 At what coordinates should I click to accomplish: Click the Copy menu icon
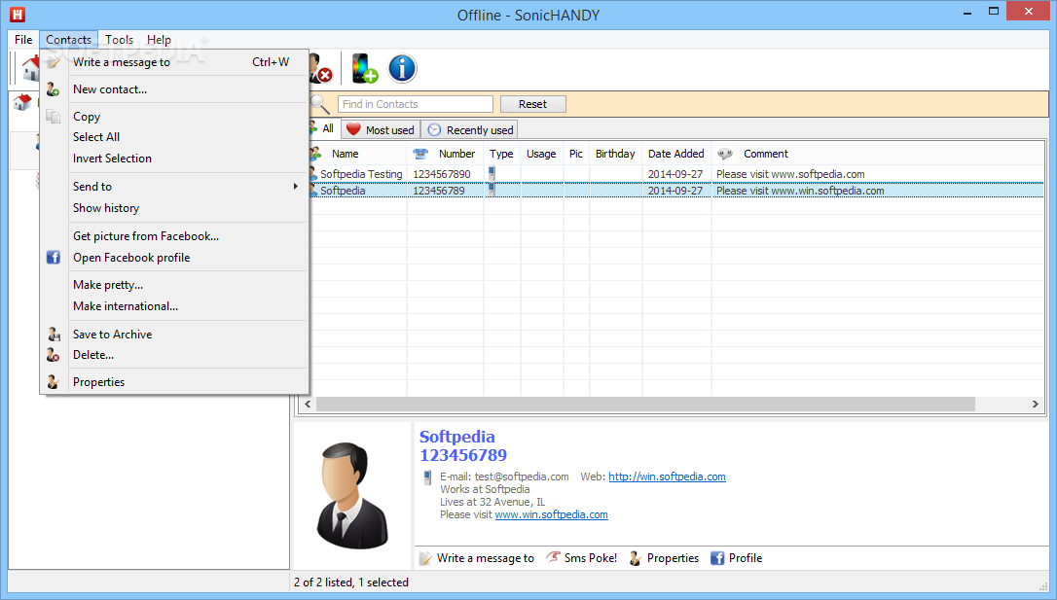pyautogui.click(x=54, y=117)
